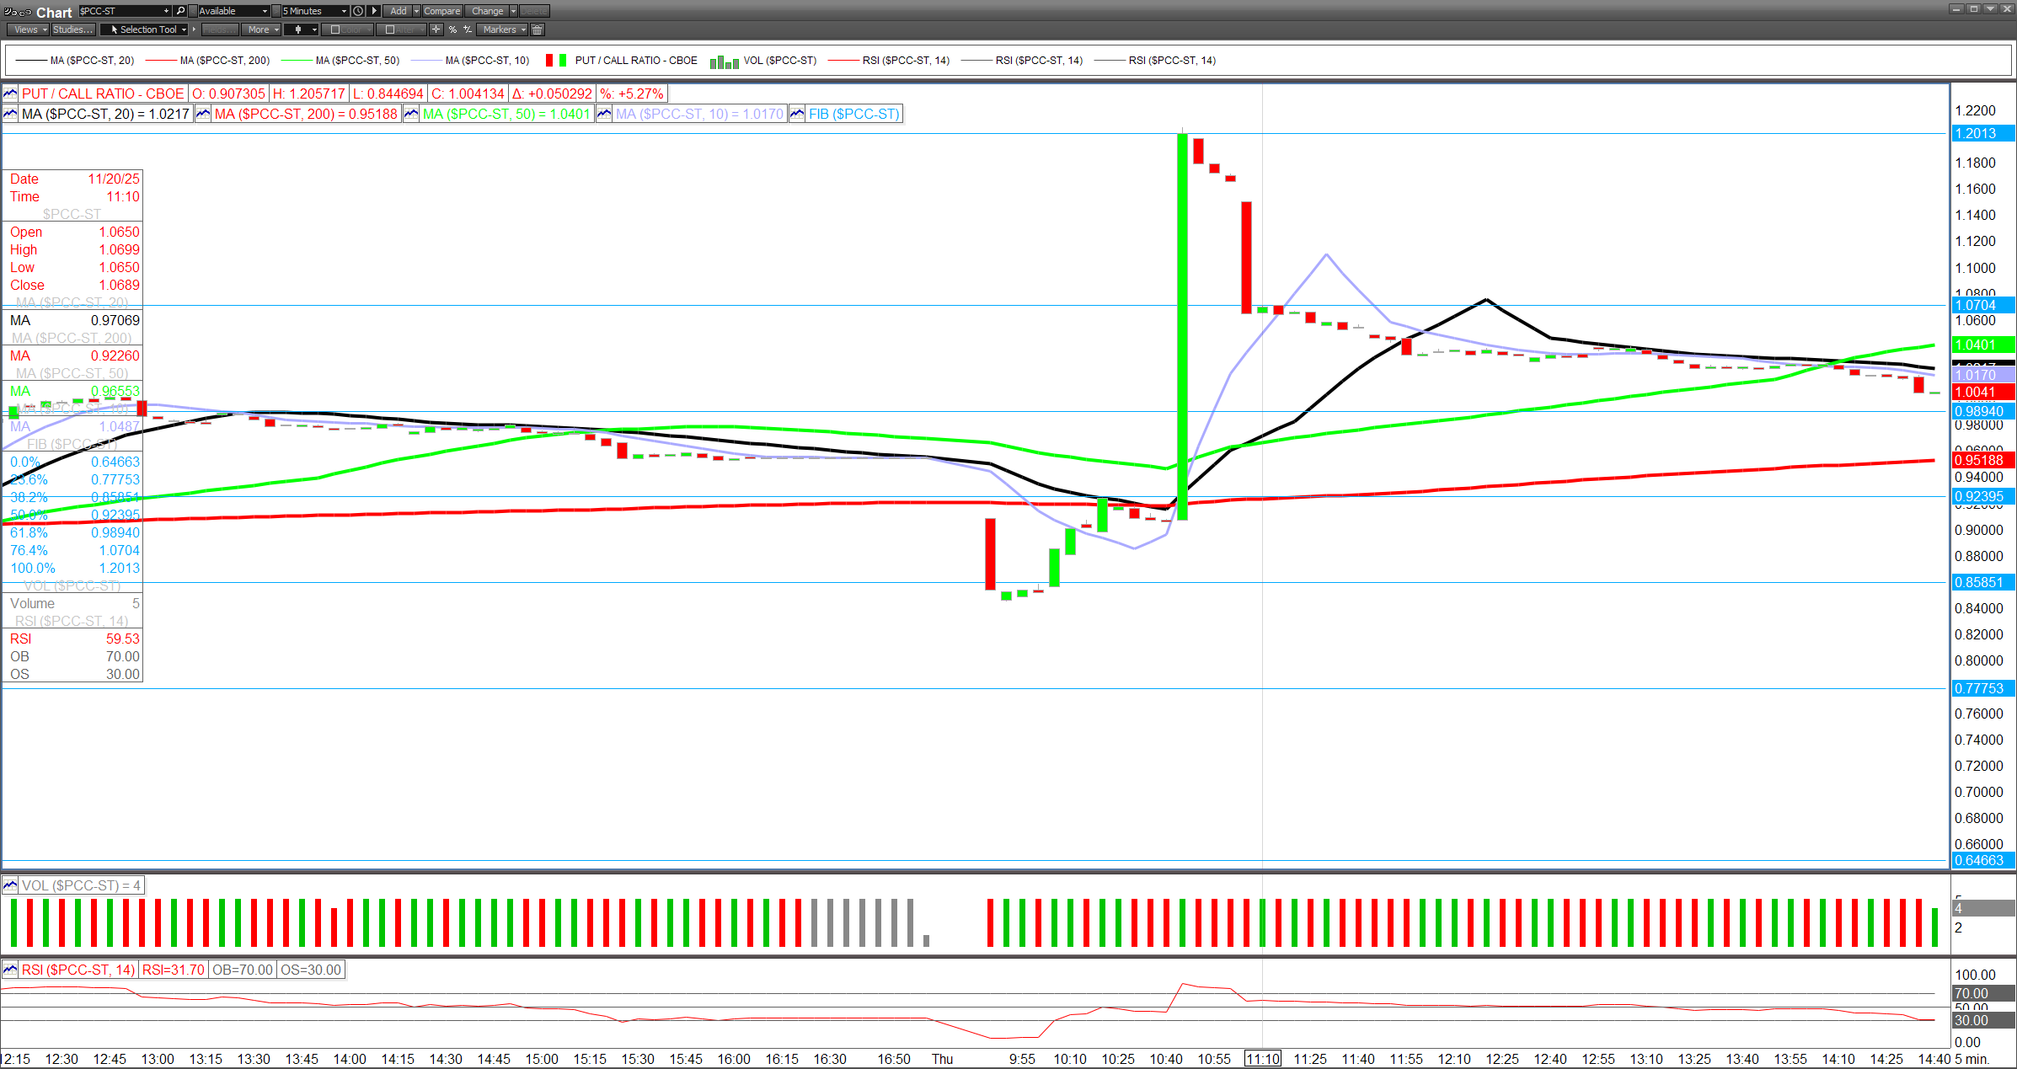Toggle the crosshair cursor icon
Viewport: 2017px width, 1069px height.
pyautogui.click(x=436, y=29)
